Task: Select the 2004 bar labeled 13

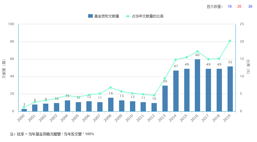Action: click(x=67, y=106)
